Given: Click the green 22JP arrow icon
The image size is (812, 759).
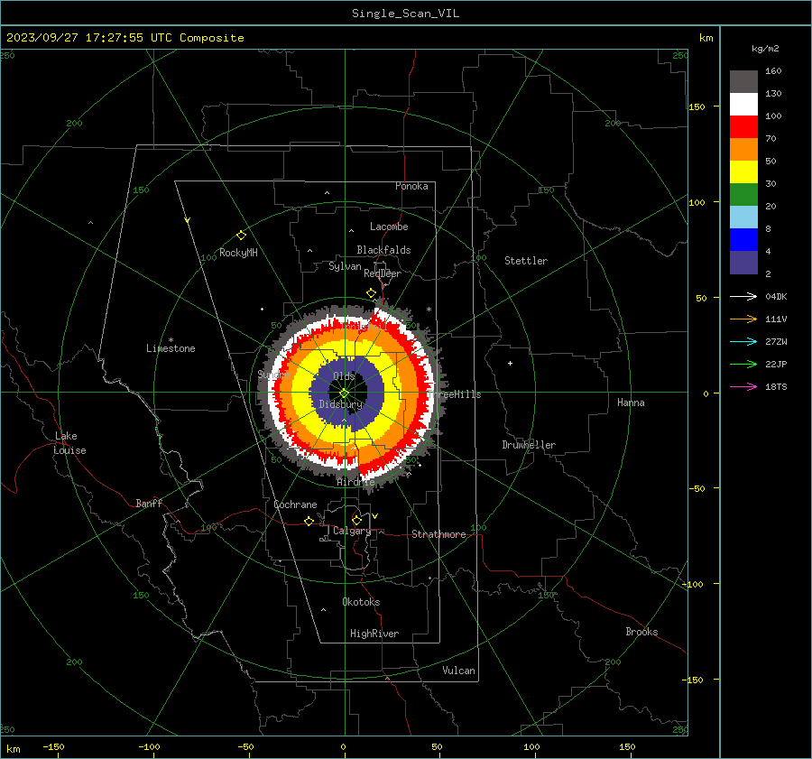Looking at the screenshot, I should 743,365.
